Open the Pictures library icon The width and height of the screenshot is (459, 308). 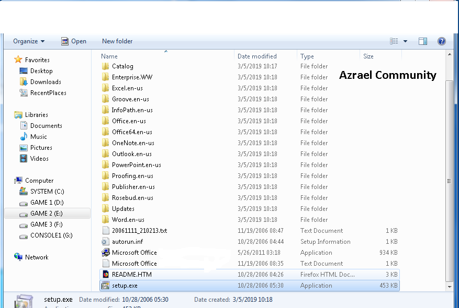click(x=24, y=148)
